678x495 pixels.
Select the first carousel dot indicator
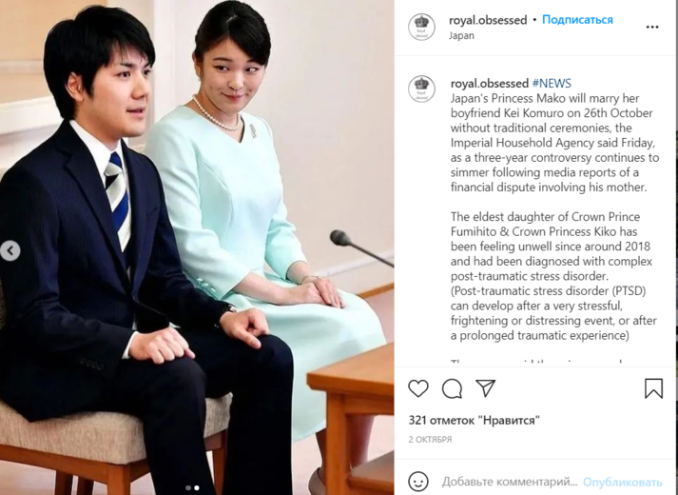[x=188, y=487]
